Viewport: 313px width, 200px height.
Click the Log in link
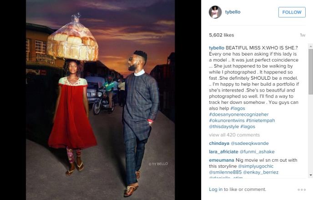click(x=216, y=190)
